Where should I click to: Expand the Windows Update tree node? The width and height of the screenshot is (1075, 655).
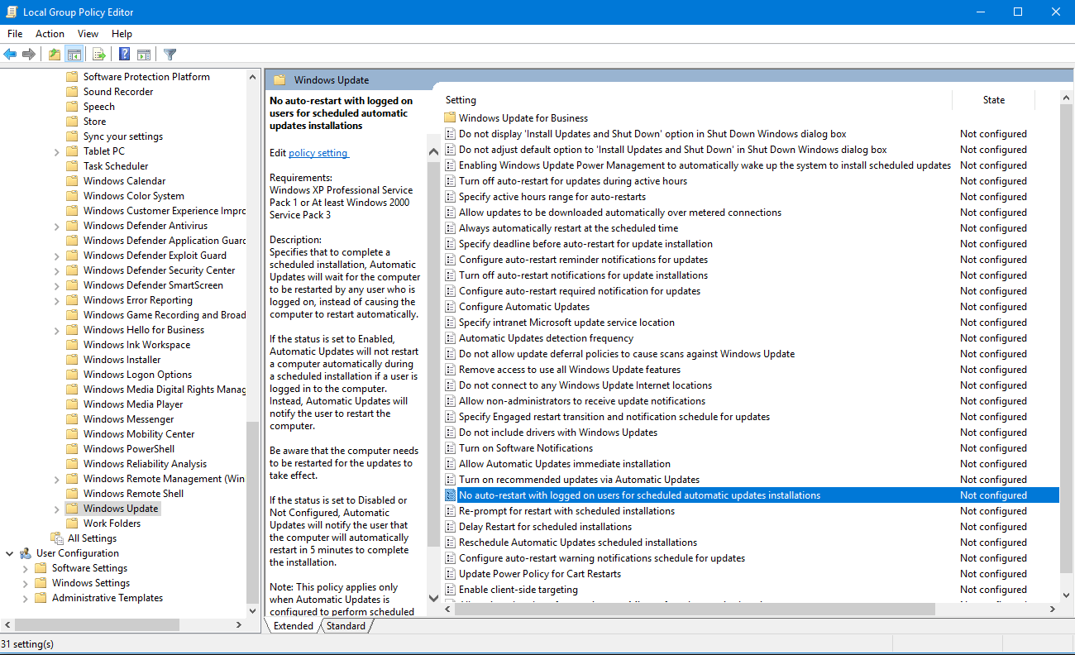[56, 509]
